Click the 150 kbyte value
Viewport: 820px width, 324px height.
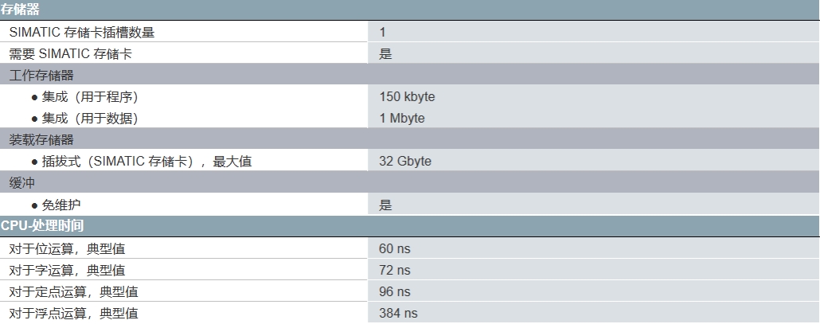407,97
